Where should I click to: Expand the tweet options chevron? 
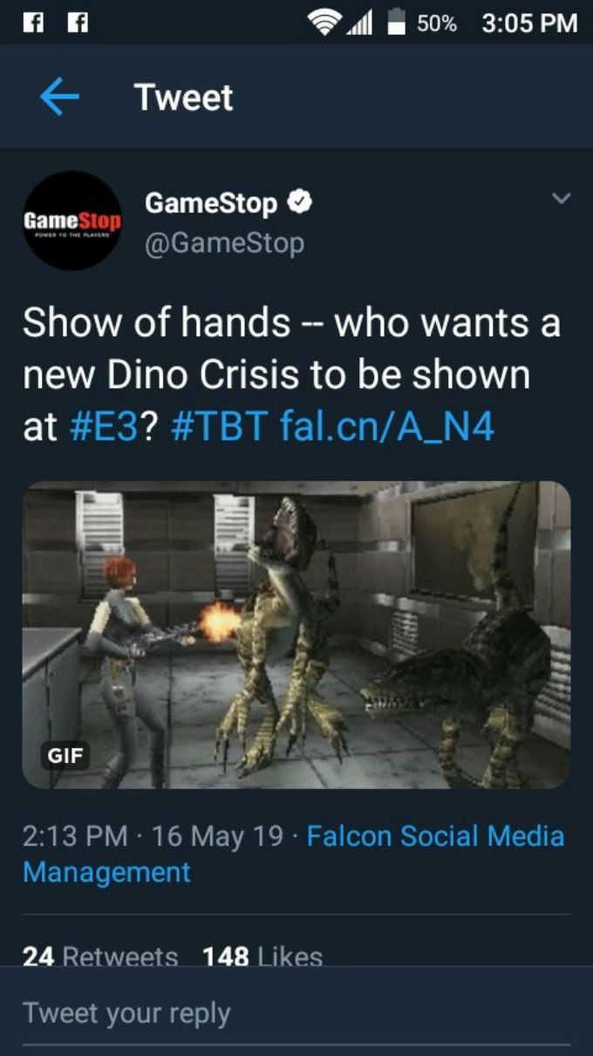point(562,200)
